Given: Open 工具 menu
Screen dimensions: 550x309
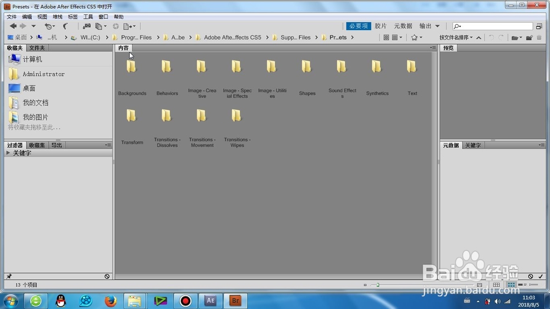Looking at the screenshot, I should coord(88,16).
